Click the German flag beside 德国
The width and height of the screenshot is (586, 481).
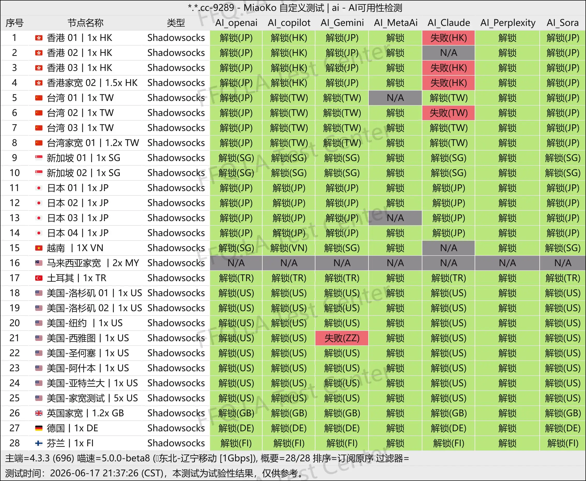tap(39, 428)
